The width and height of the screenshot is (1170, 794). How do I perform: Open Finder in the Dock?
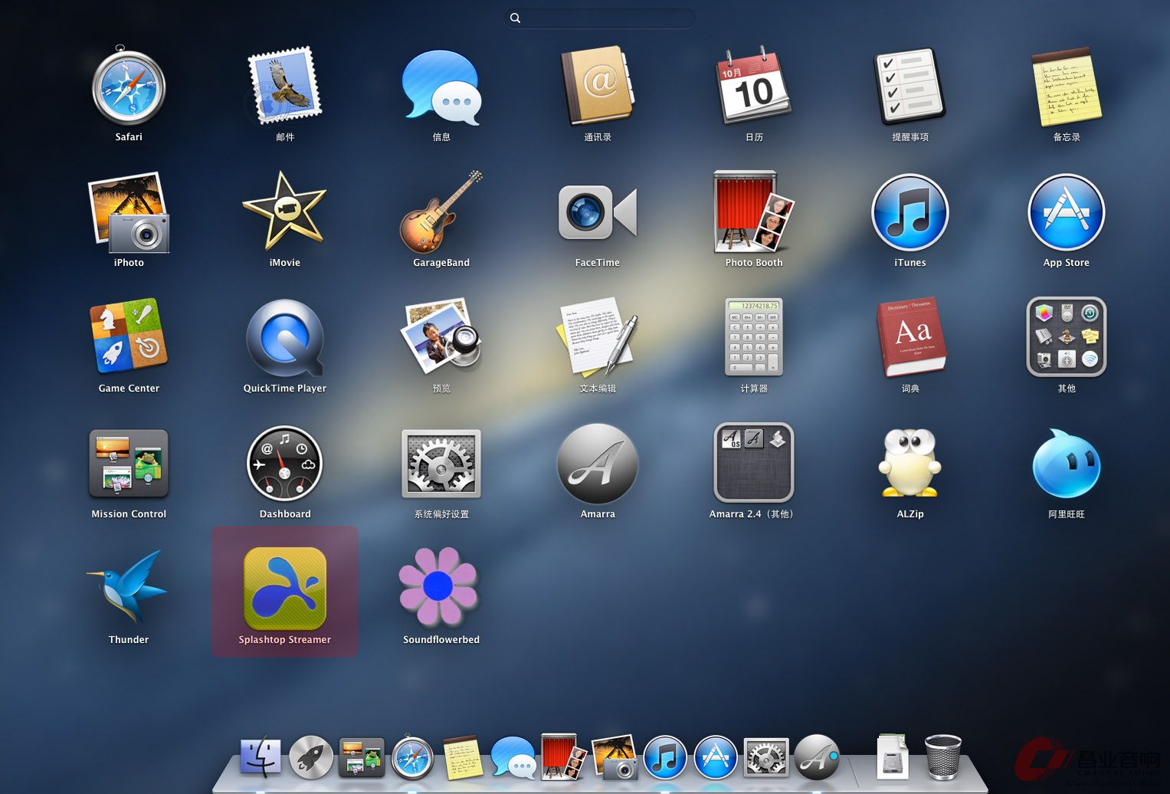pyautogui.click(x=261, y=757)
